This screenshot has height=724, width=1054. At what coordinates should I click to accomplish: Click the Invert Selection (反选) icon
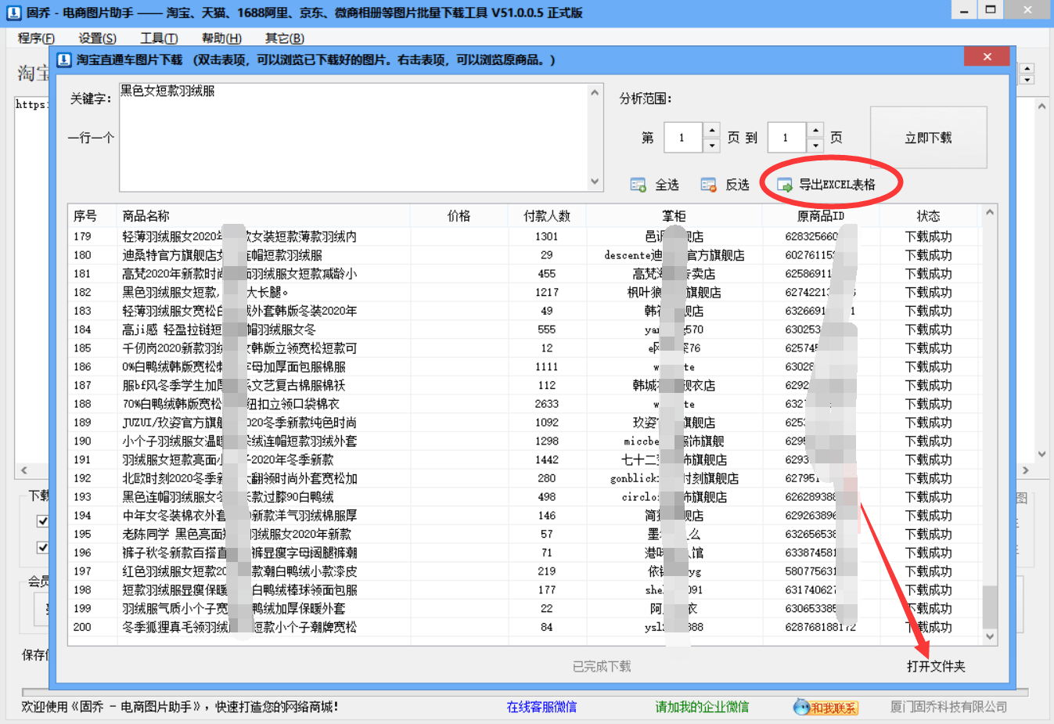708,185
